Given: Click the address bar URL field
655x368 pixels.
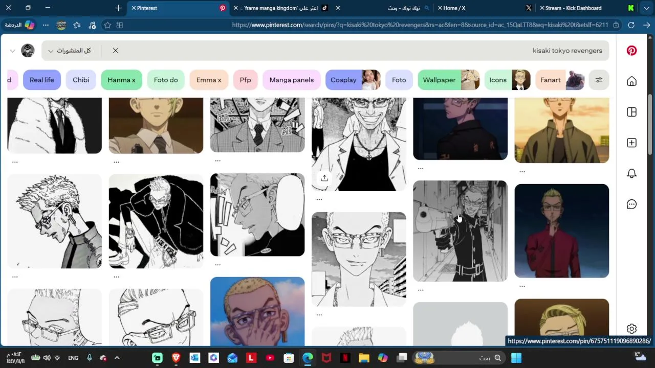Looking at the screenshot, I should click(420, 25).
